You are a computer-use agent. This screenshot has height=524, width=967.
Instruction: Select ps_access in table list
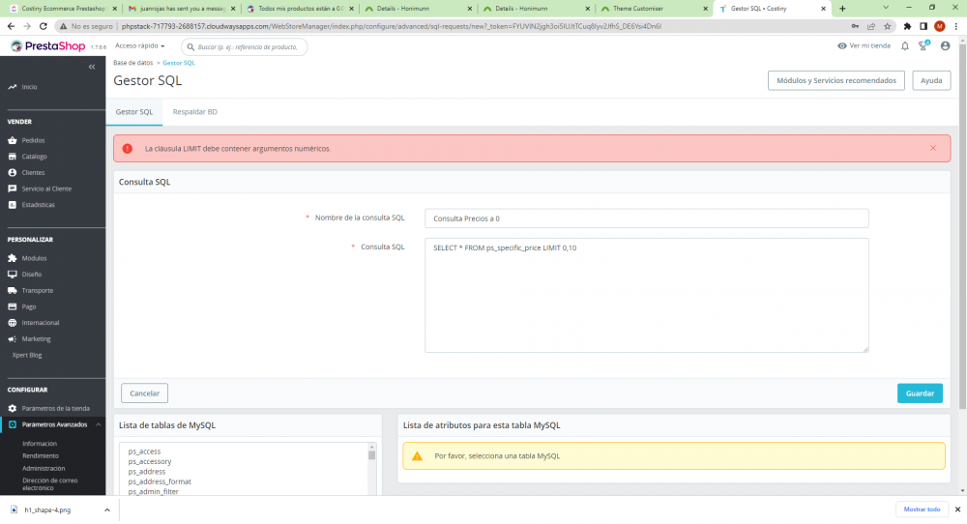[144, 451]
